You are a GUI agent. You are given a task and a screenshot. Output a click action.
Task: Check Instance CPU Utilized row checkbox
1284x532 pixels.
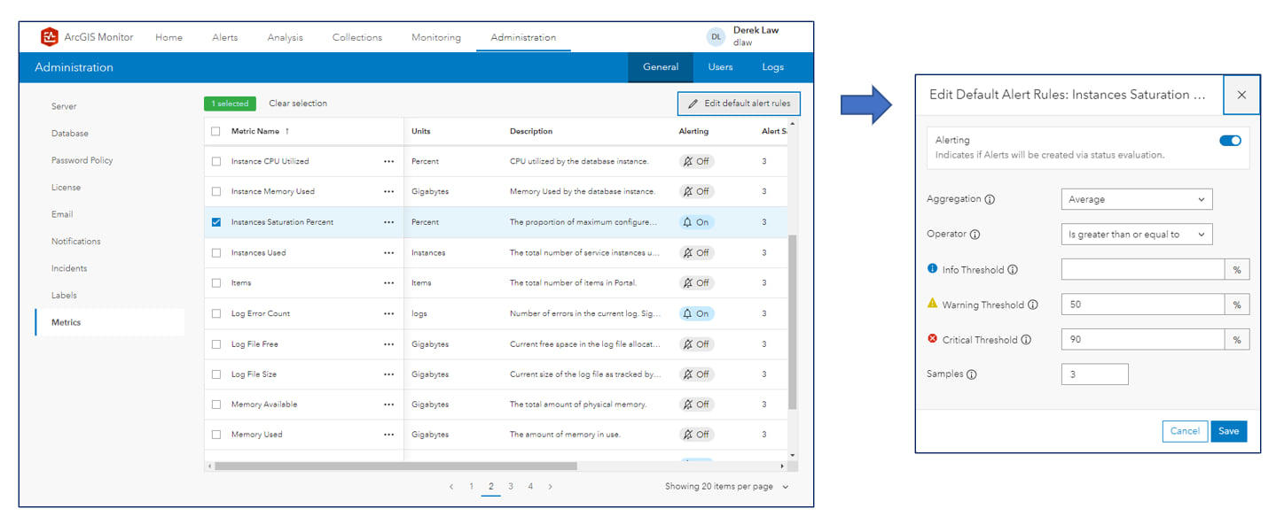coord(215,162)
